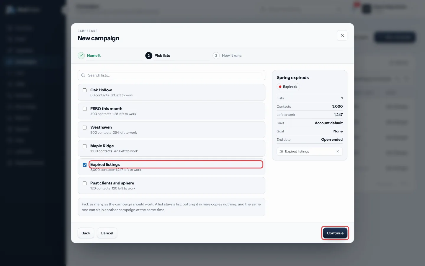
Task: Click the step 2 circle icon
Action: pos(148,56)
